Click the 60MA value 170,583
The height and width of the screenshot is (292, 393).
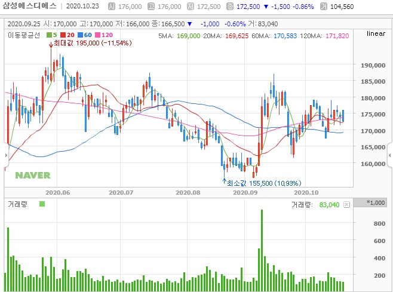285,36
